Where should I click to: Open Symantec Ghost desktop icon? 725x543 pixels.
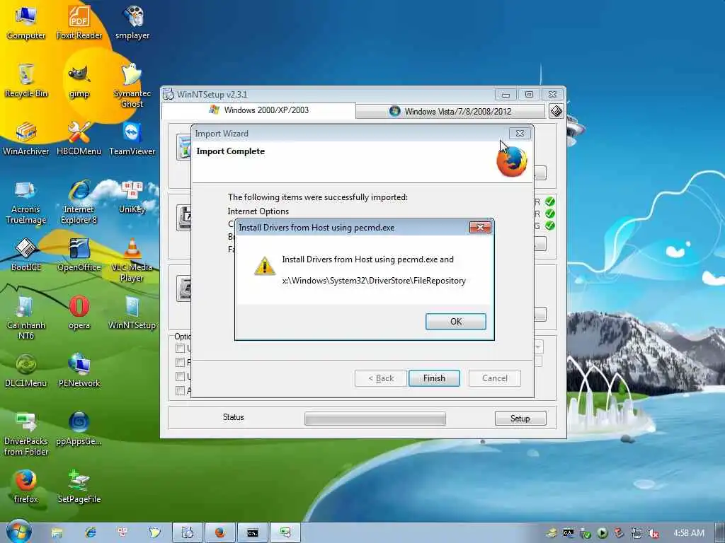pos(132,86)
